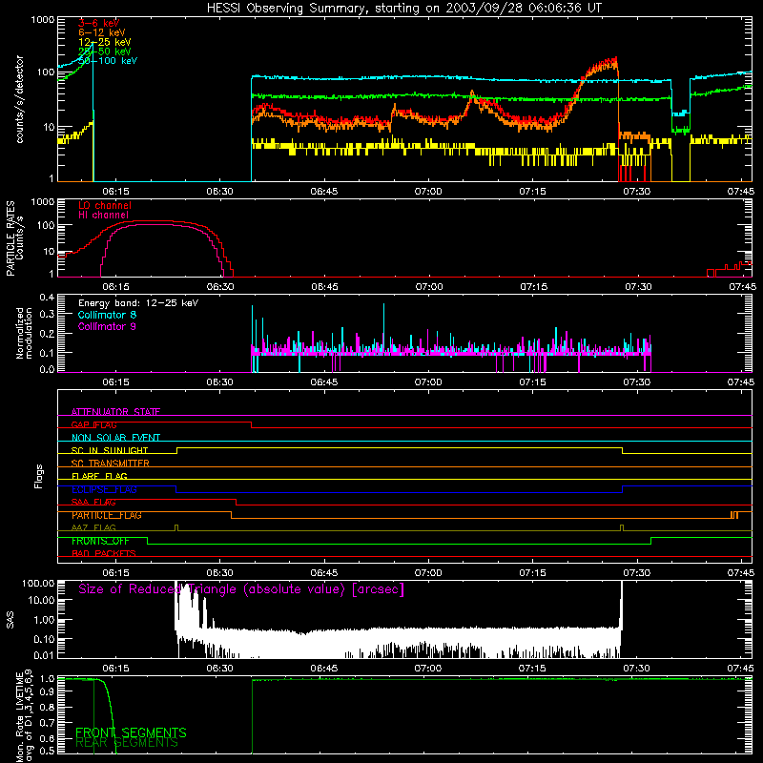Select the LO channel legend label
This screenshot has height=763, width=763.
pos(105,205)
